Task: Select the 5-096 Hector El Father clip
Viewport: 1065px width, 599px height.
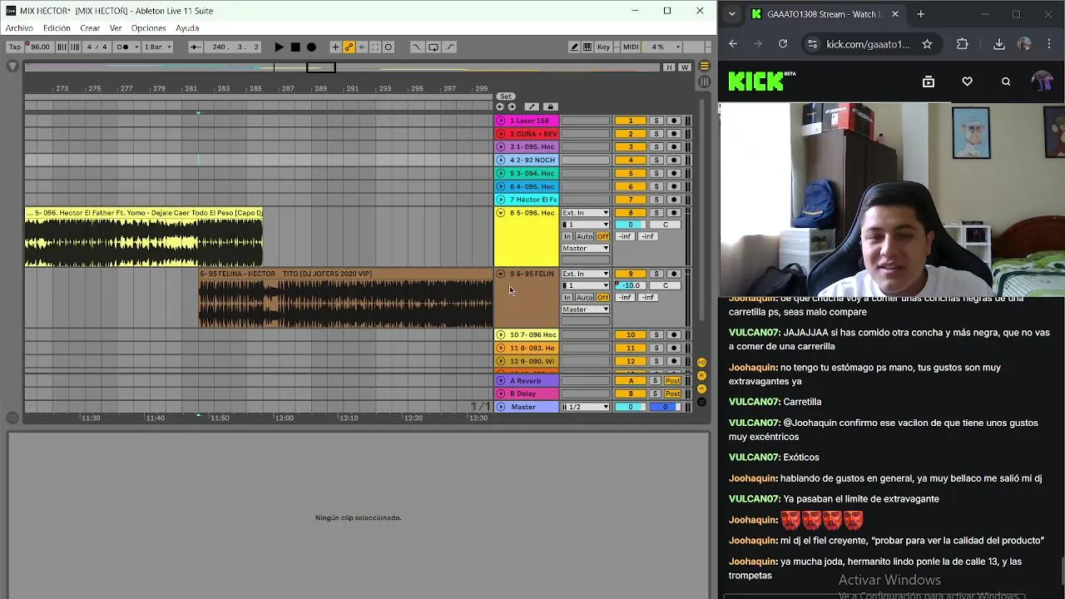Action: [x=144, y=238]
